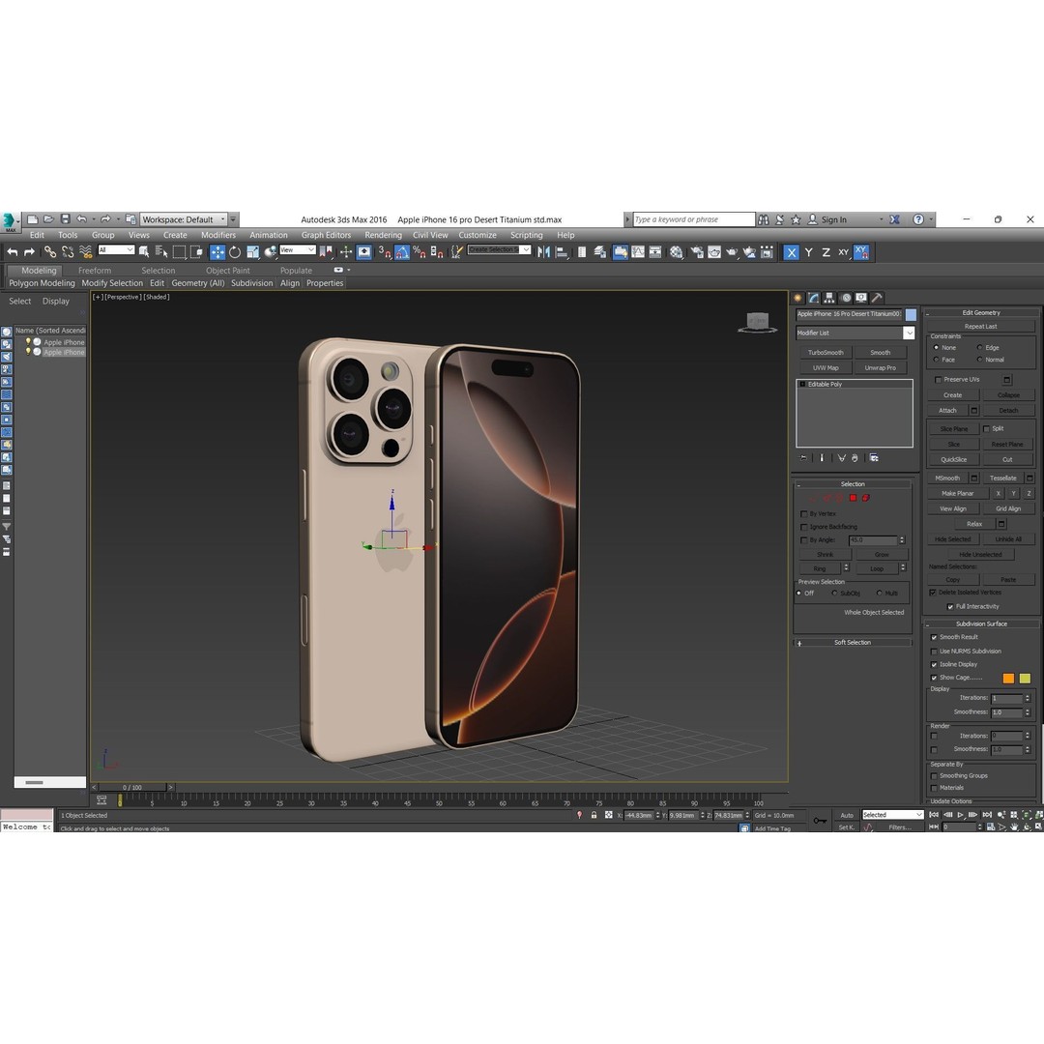Choose Rectangular Selection Region tool
This screenshot has width=1044, height=1044.
pos(179,252)
